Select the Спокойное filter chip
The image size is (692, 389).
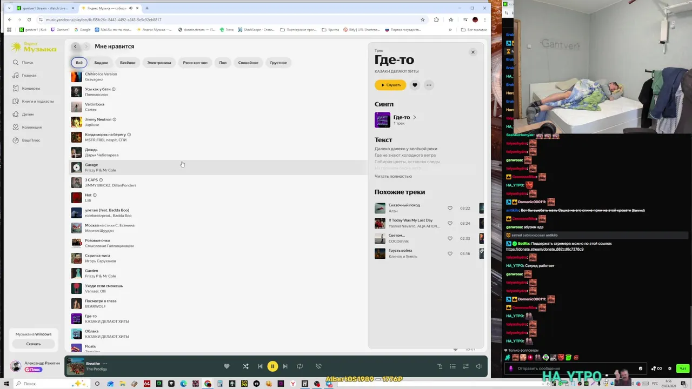tap(248, 63)
